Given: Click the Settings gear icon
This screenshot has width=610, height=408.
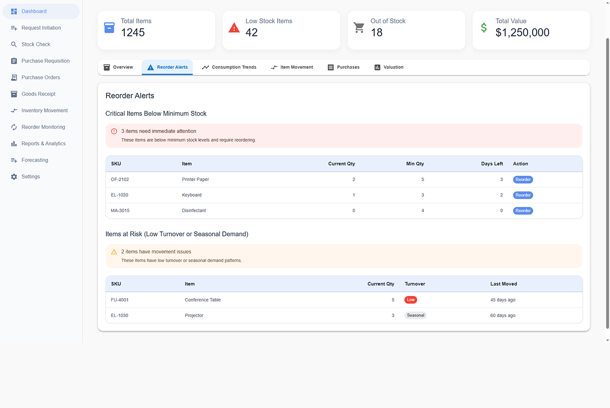Looking at the screenshot, I should pos(14,177).
